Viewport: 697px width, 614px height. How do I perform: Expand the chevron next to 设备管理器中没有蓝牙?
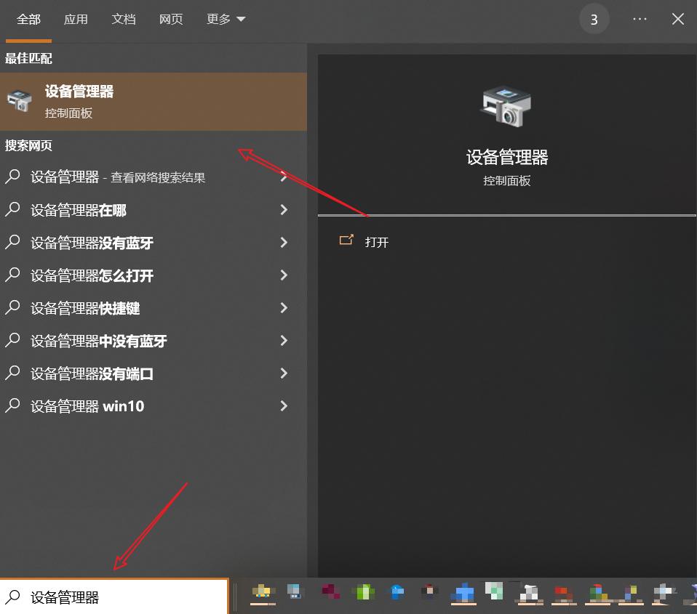283,341
